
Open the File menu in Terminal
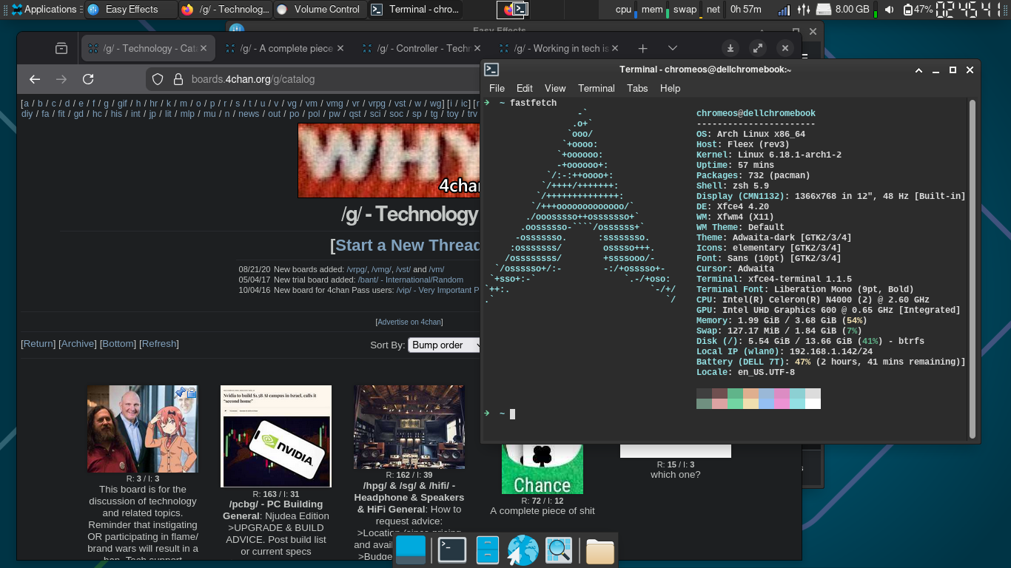497,88
